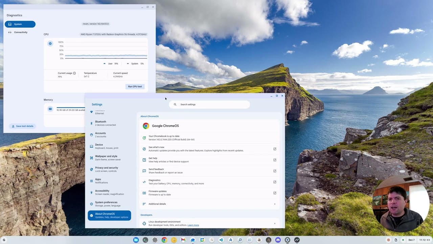
Task: Open Privacy and security section
Action: click(109, 169)
